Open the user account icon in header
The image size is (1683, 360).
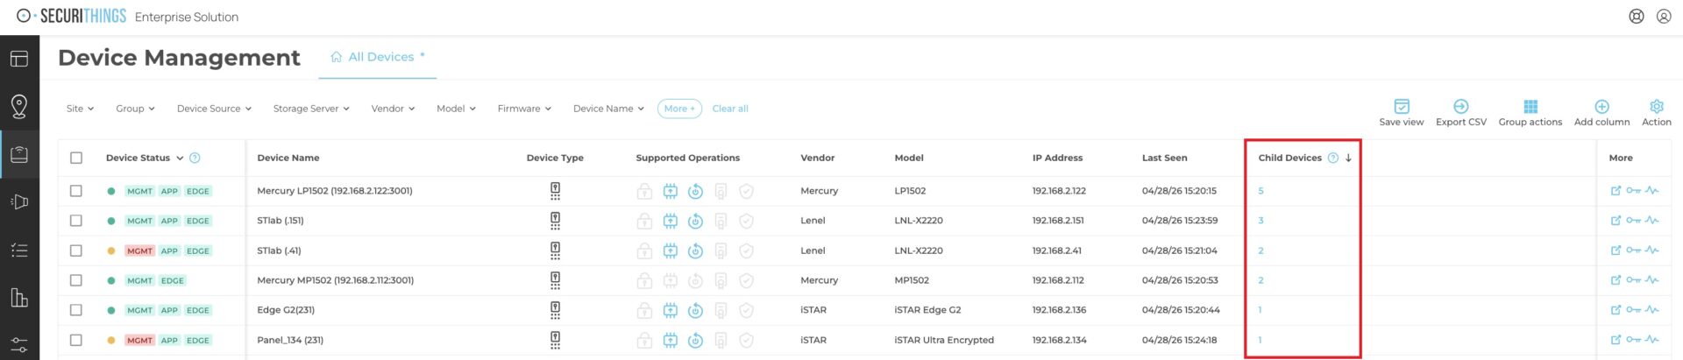(1664, 16)
